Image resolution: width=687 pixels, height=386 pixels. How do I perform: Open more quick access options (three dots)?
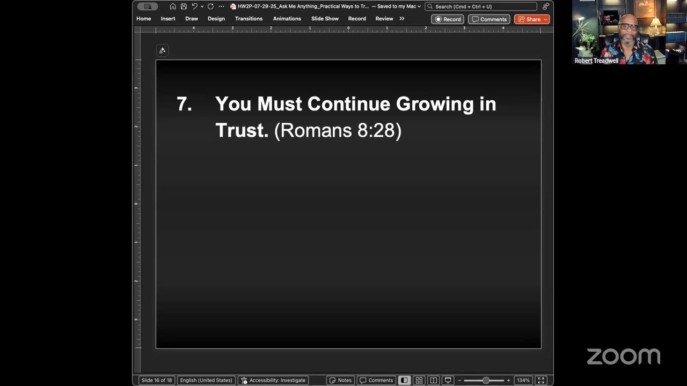click(221, 6)
